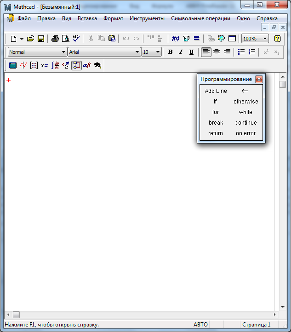This screenshot has height=332, width=291.
Task: Open Print Preview magnifier icon
Action: (66, 39)
